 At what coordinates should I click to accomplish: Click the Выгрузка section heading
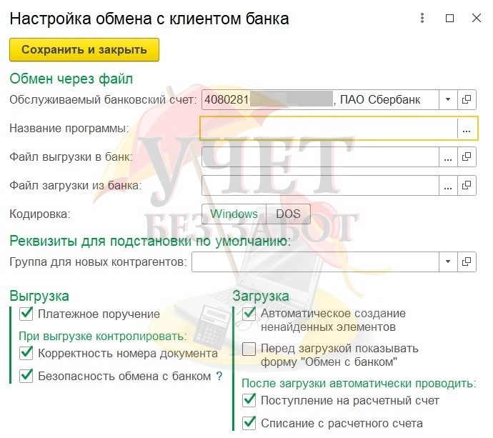(x=39, y=296)
